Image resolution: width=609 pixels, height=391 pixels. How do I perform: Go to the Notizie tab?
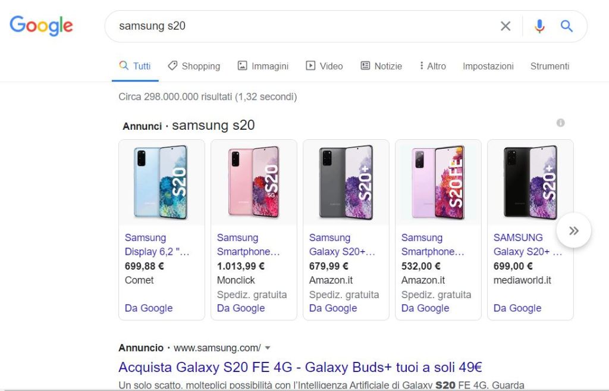tap(381, 66)
